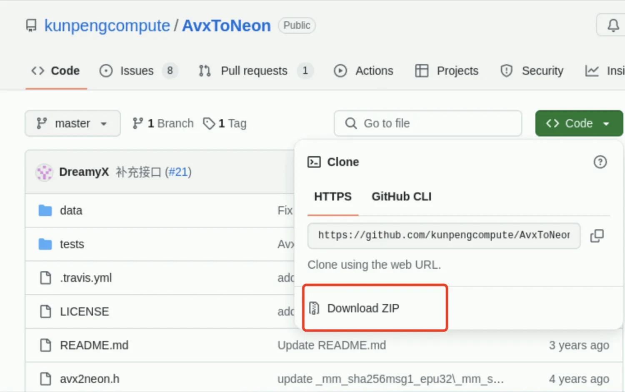Click the 3 years ago timestamp

coord(579,345)
